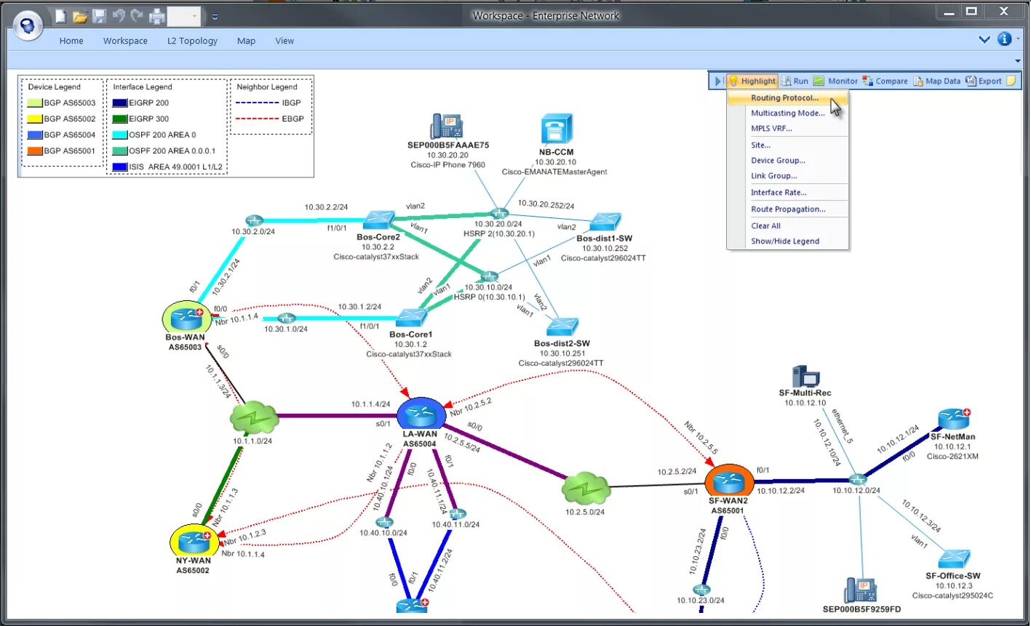The width and height of the screenshot is (1031, 626).
Task: Open the View ribbon tab
Action: 284,41
